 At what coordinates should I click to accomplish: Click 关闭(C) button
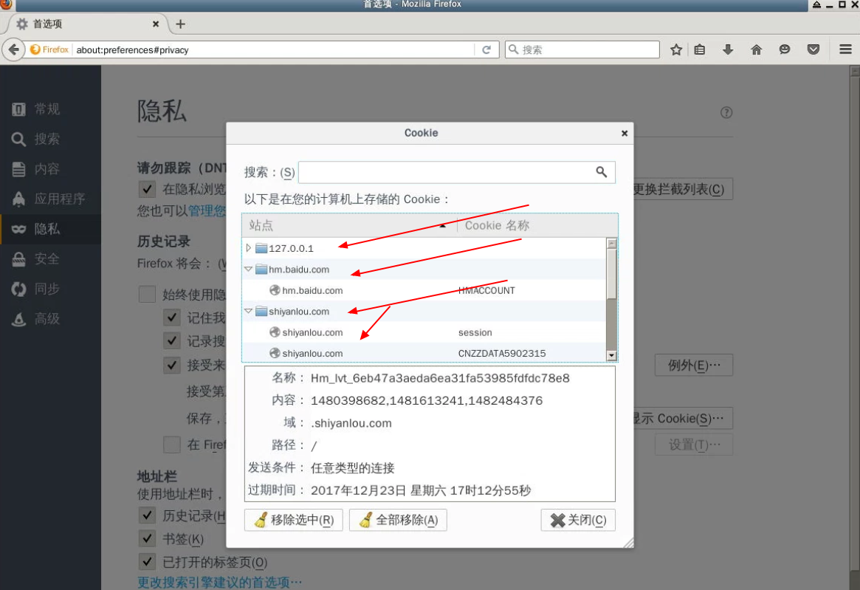(578, 521)
